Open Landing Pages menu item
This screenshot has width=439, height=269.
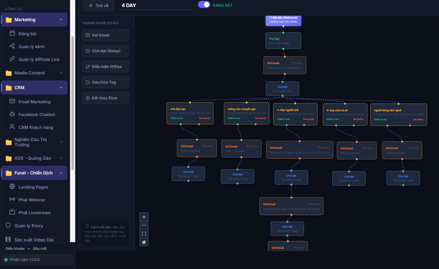click(36, 187)
